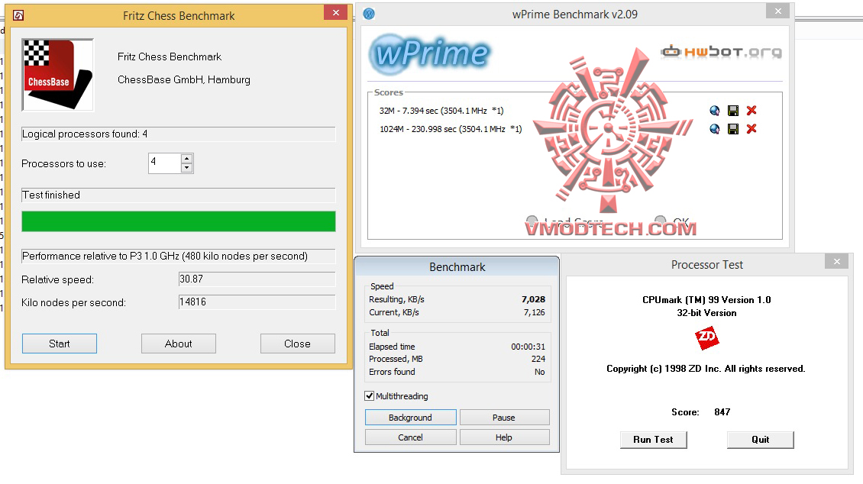This screenshot has height=484, width=863.
Task: Cancel the Benchmark dialog
Action: pyautogui.click(x=411, y=437)
